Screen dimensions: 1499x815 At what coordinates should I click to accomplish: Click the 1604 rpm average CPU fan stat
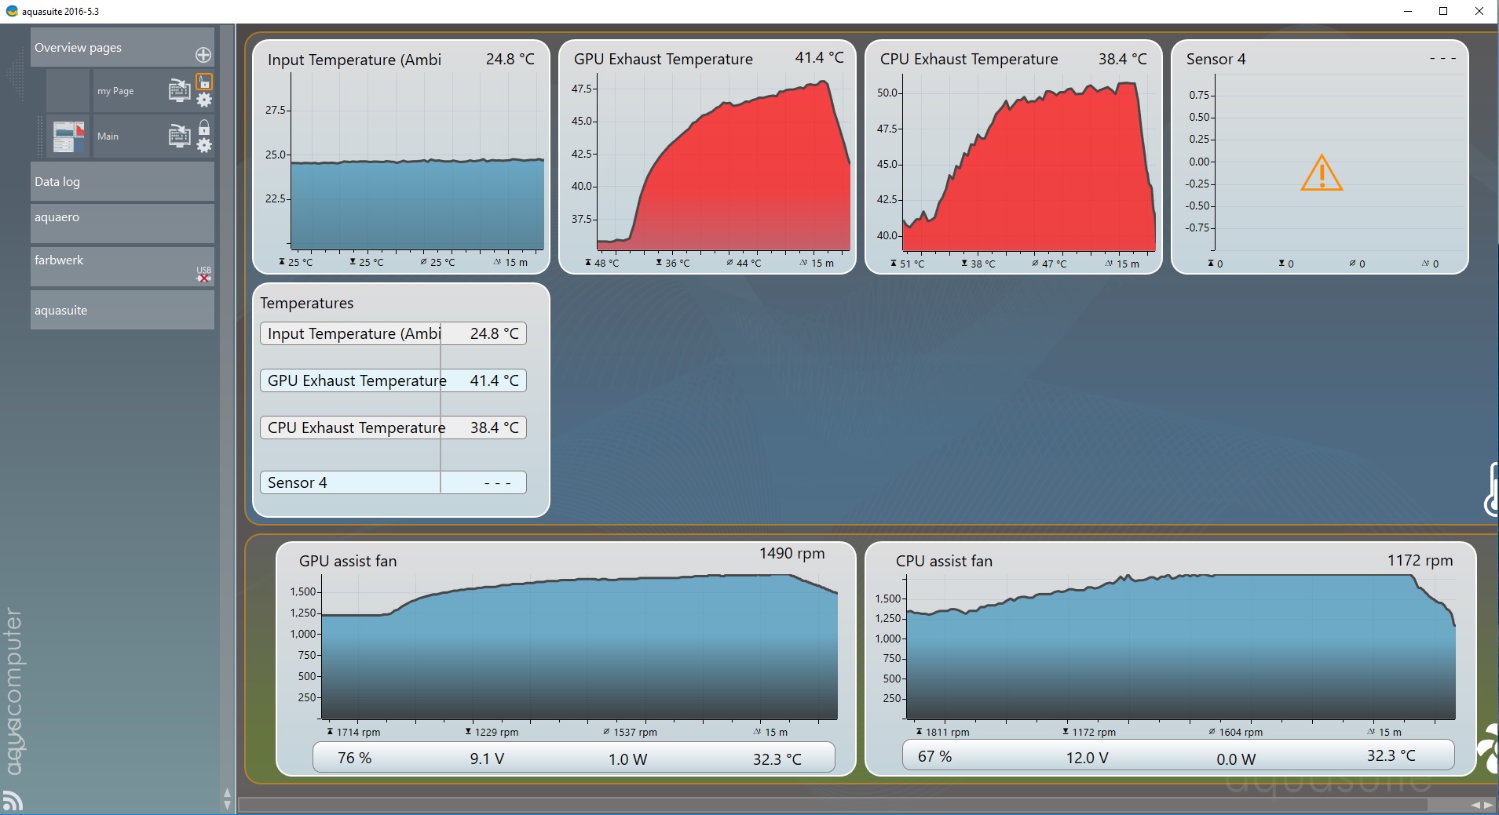[1236, 732]
